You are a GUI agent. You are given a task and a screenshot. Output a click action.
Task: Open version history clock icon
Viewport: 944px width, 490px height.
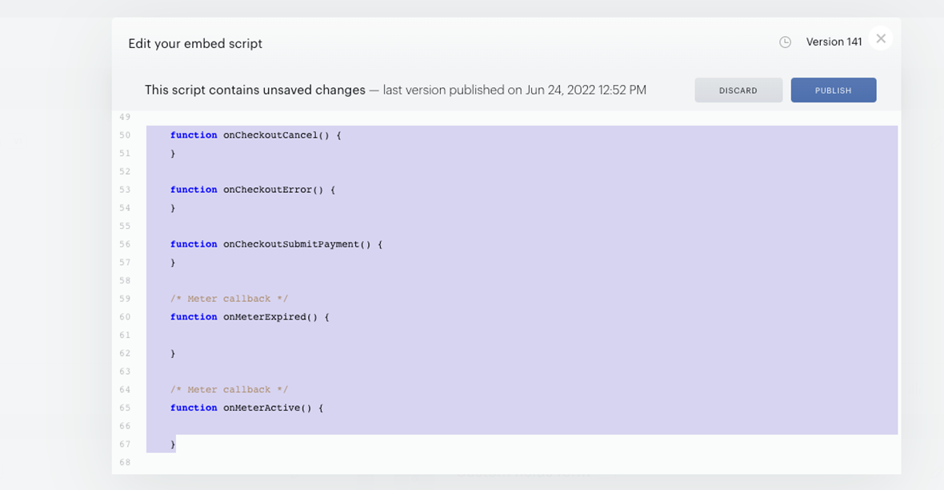[x=785, y=42]
